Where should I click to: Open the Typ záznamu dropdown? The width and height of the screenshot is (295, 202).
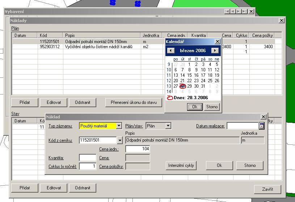tap(119, 126)
